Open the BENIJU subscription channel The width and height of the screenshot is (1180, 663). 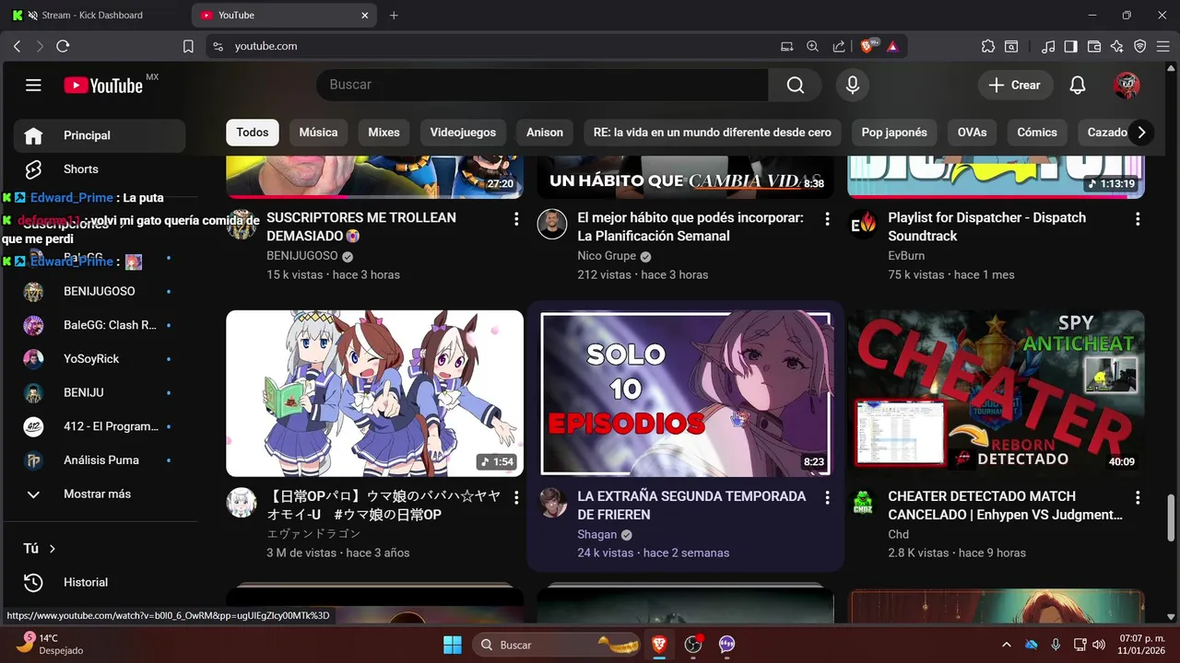(100, 392)
